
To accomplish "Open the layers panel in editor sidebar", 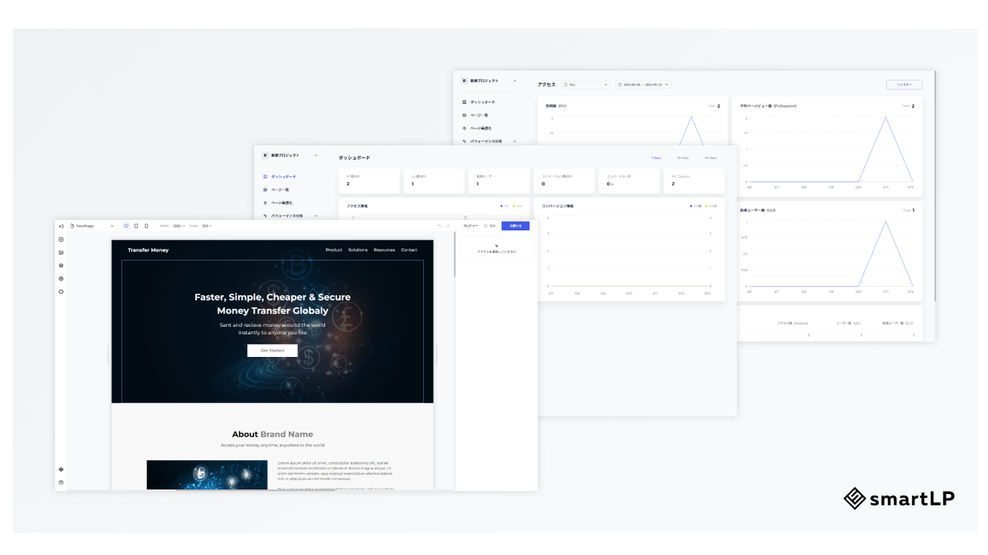I will (x=61, y=265).
